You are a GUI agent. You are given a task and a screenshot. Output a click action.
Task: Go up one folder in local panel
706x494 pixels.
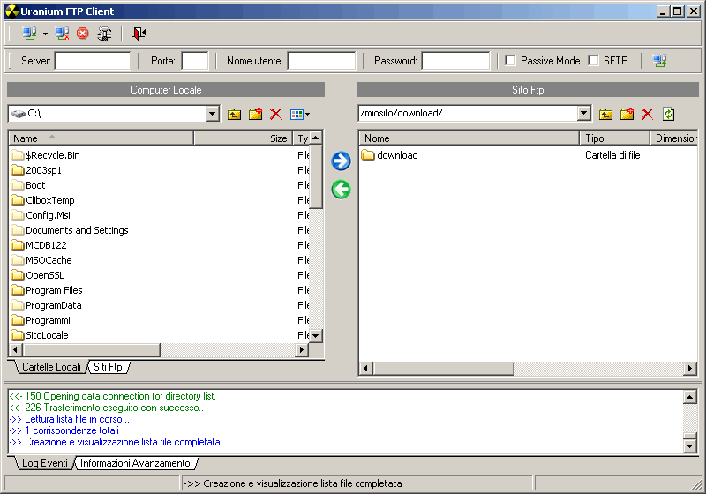pyautogui.click(x=234, y=114)
